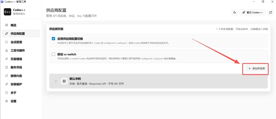Click 供应商列表 heading
The height and width of the screenshot is (119, 276).
56,29
